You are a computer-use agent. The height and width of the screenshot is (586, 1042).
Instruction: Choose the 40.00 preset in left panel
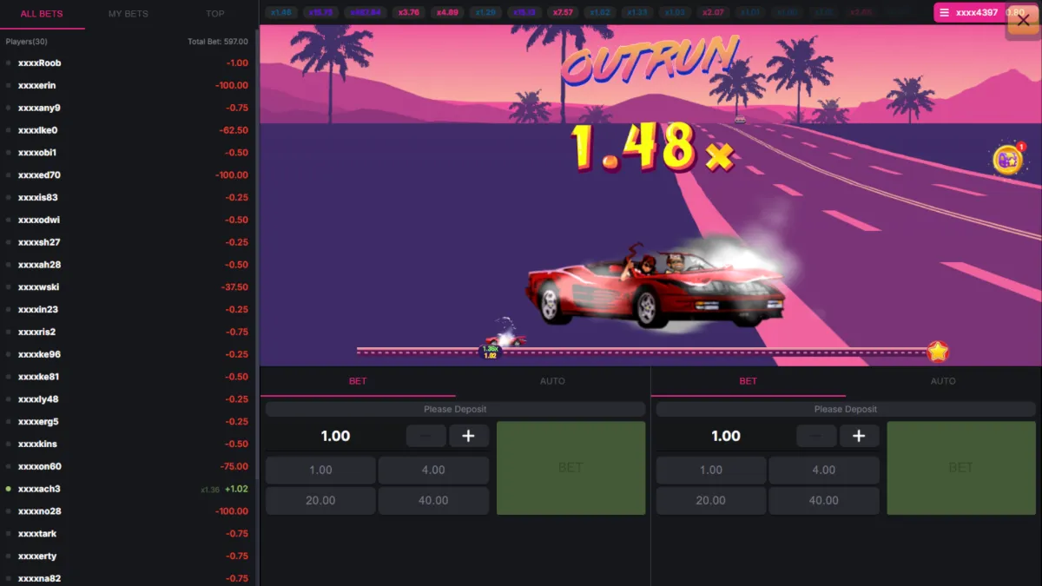[x=433, y=500]
